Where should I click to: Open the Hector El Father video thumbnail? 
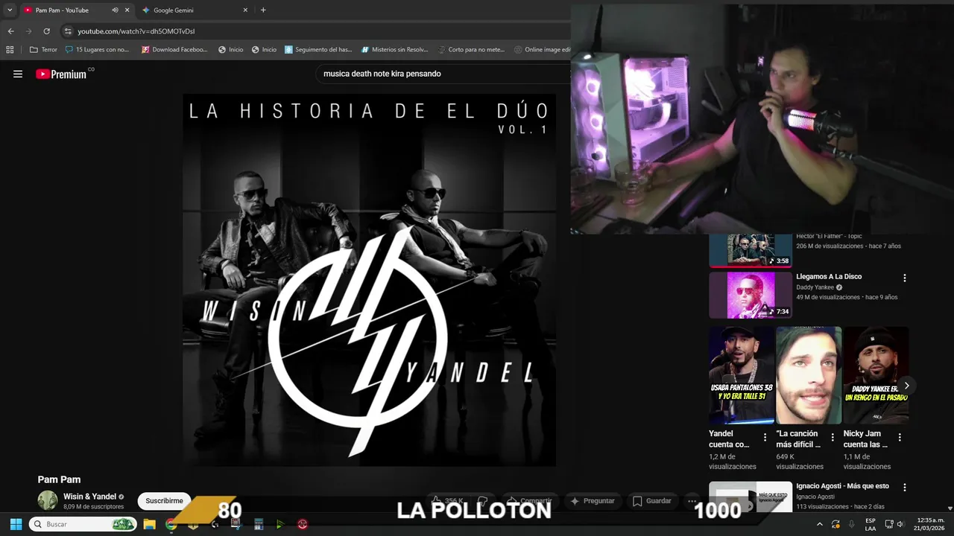click(x=751, y=251)
